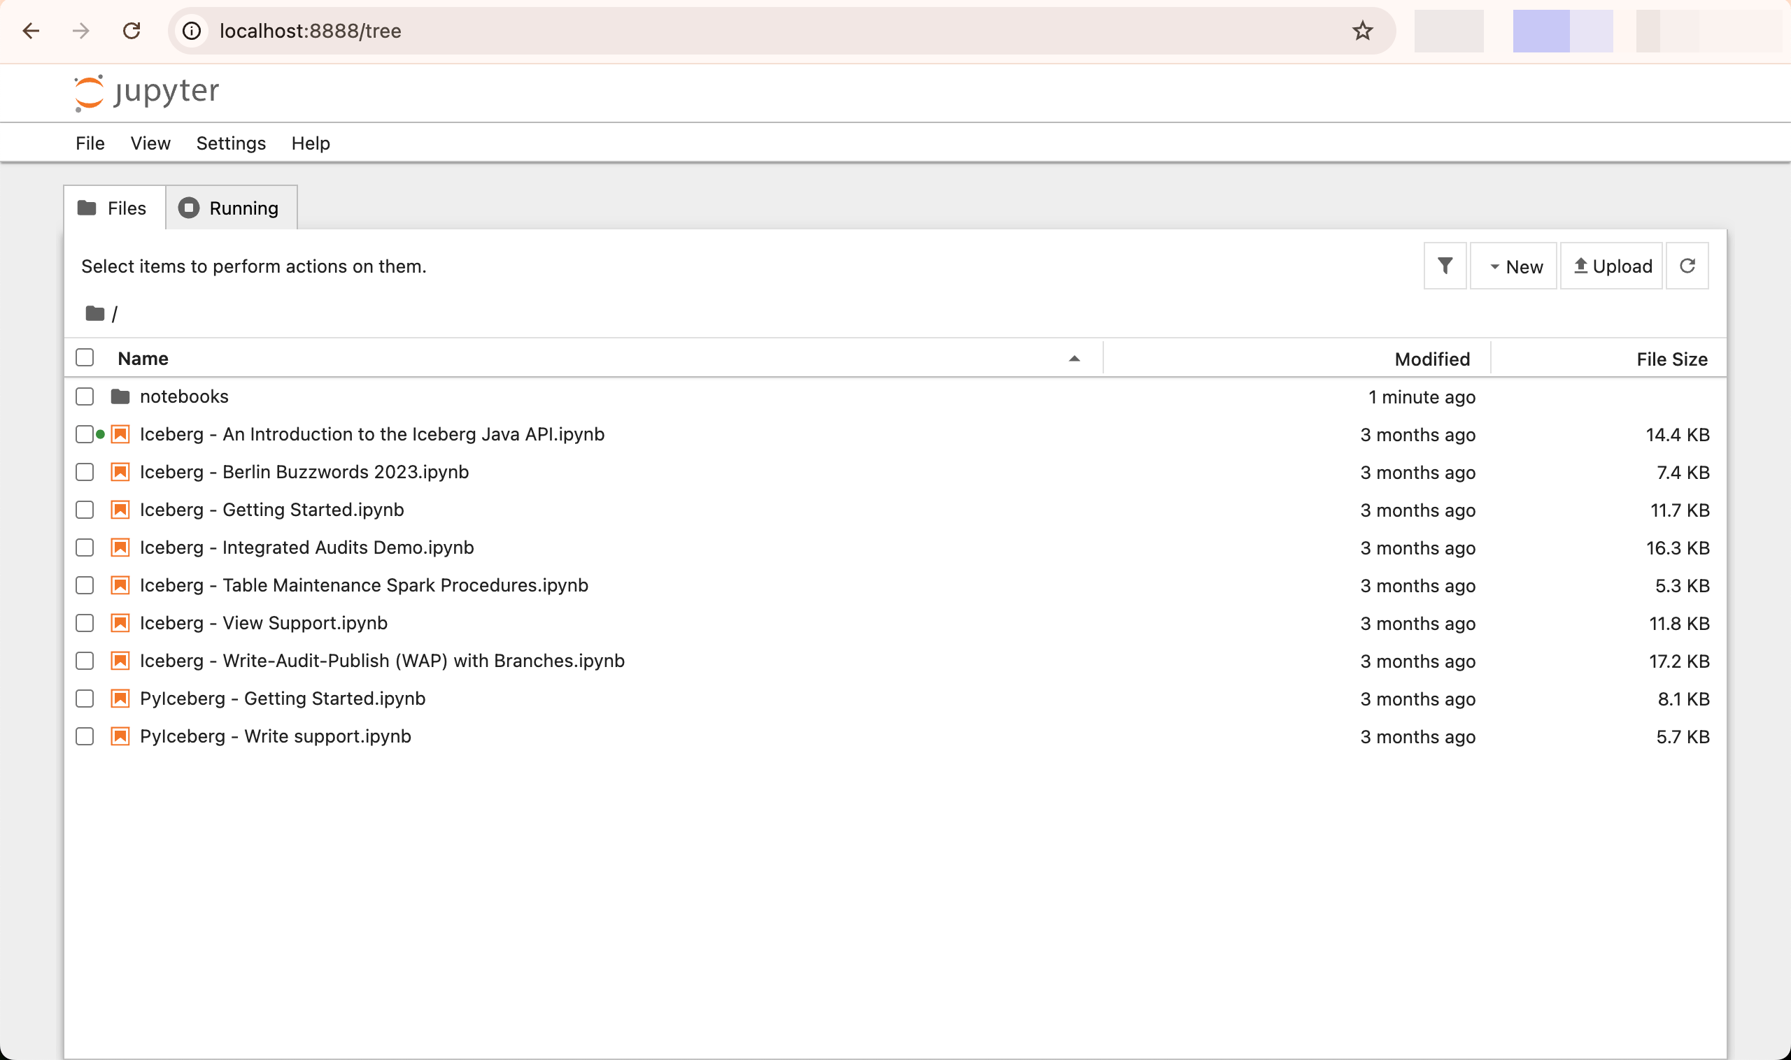Click the site info icon in address bar
1791x1060 pixels.
[x=192, y=31]
